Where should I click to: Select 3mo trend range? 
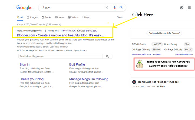tap(142, 87)
